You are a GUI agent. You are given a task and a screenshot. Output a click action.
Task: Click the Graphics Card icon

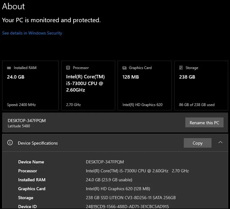(x=124, y=68)
